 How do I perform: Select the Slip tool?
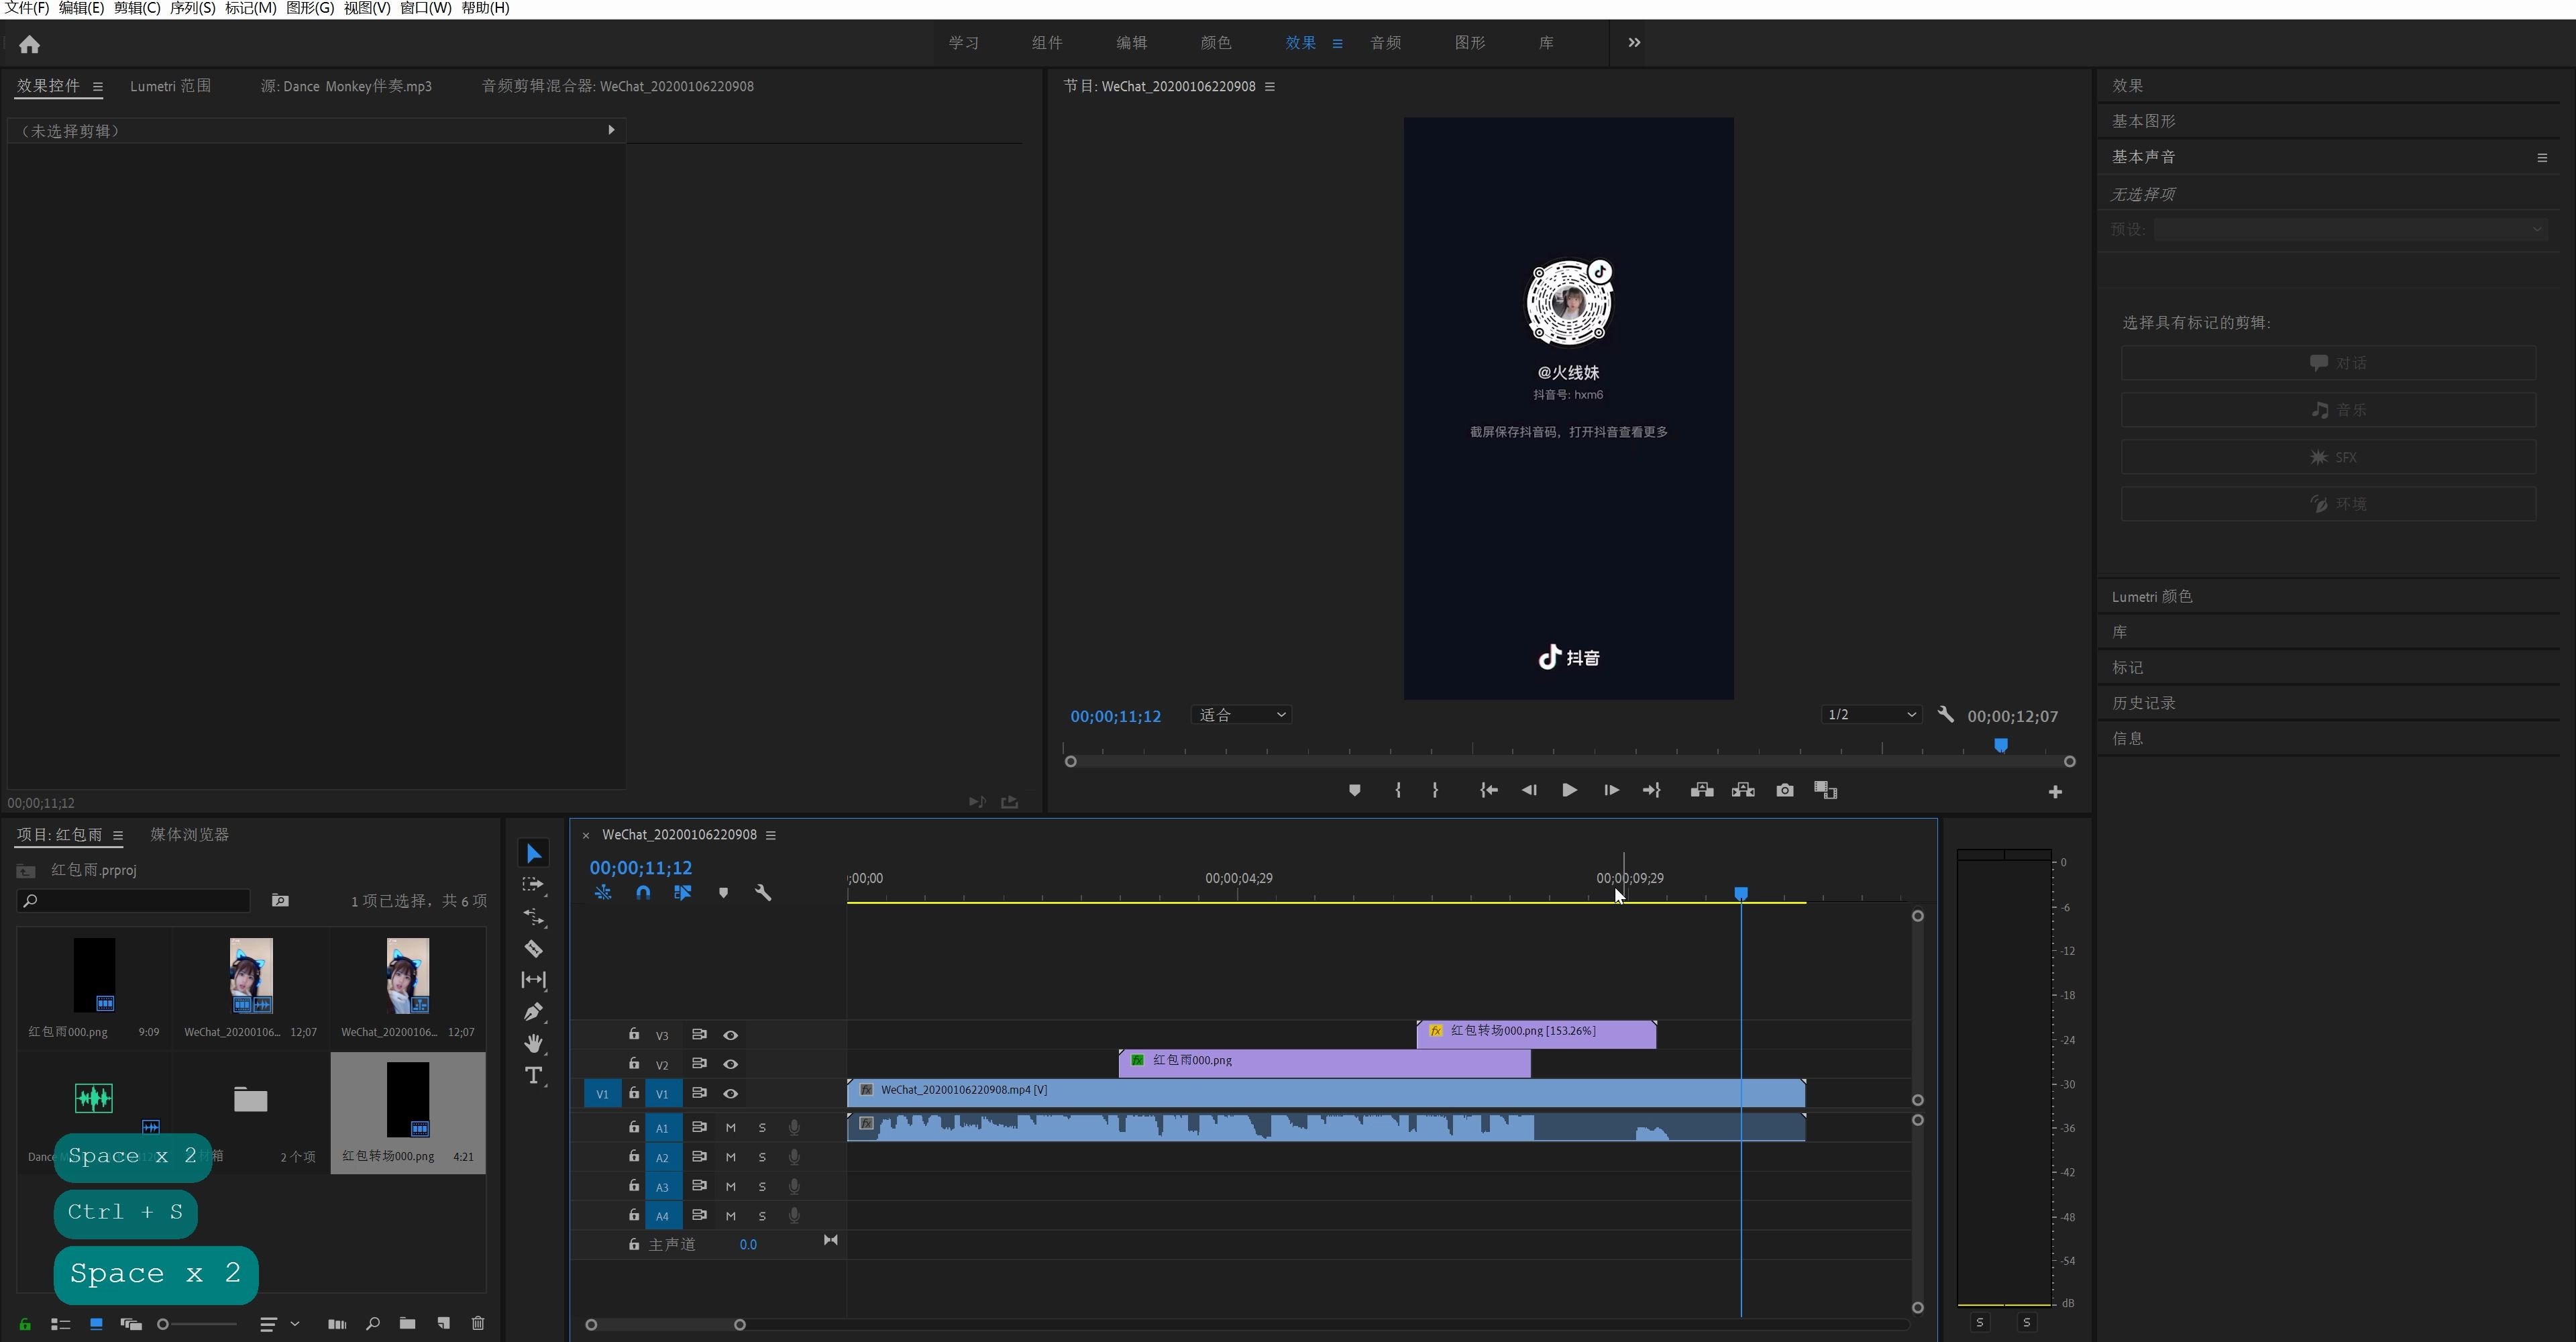click(x=533, y=980)
